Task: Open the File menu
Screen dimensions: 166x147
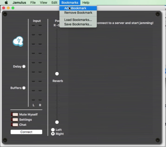Action: tap(33, 3)
